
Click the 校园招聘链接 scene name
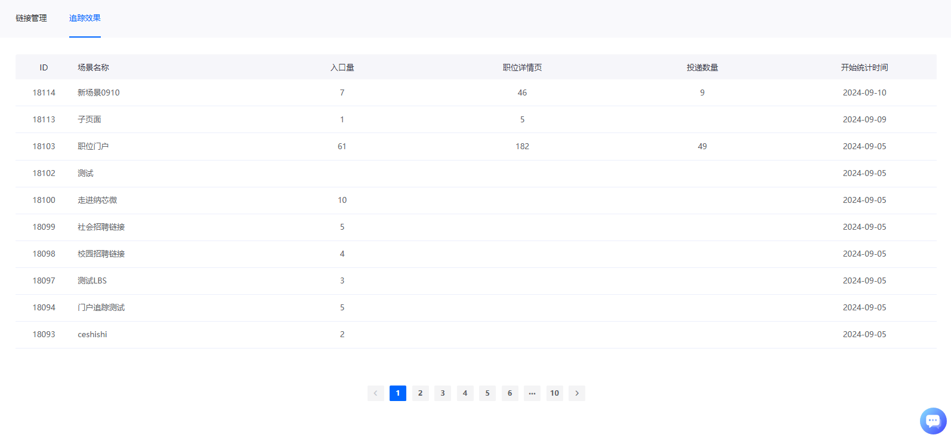101,254
